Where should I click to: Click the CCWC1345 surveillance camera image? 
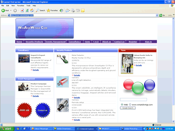[x=63, y=105]
